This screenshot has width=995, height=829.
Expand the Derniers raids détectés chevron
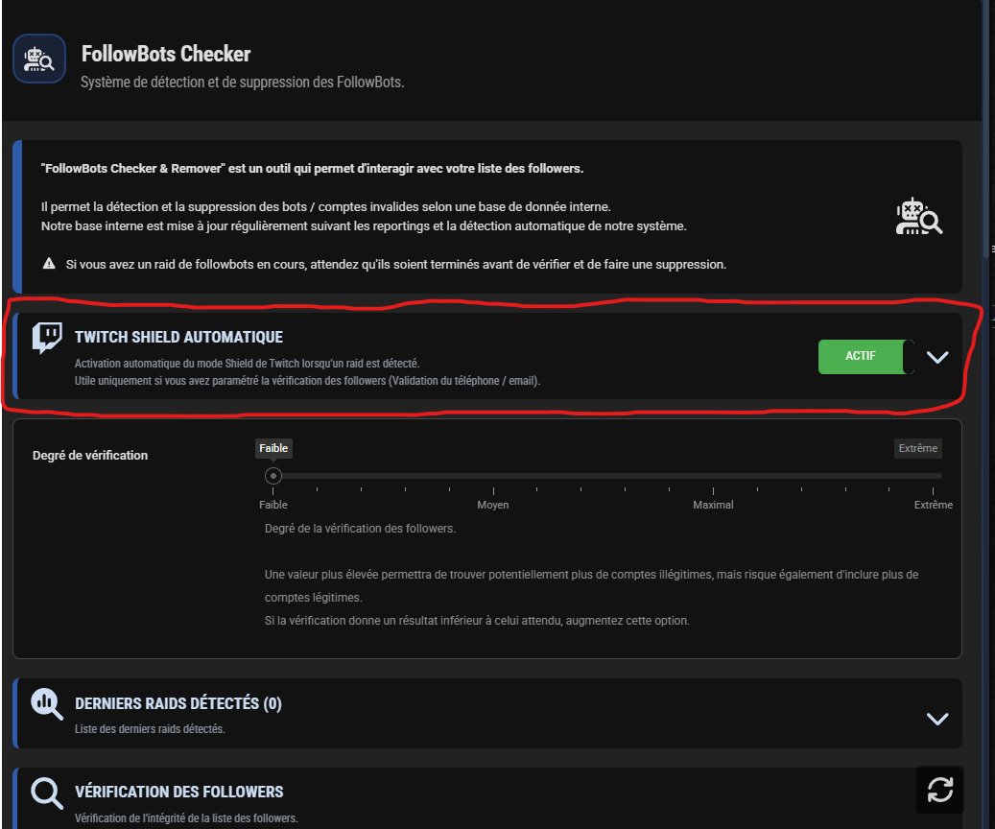coord(937,719)
